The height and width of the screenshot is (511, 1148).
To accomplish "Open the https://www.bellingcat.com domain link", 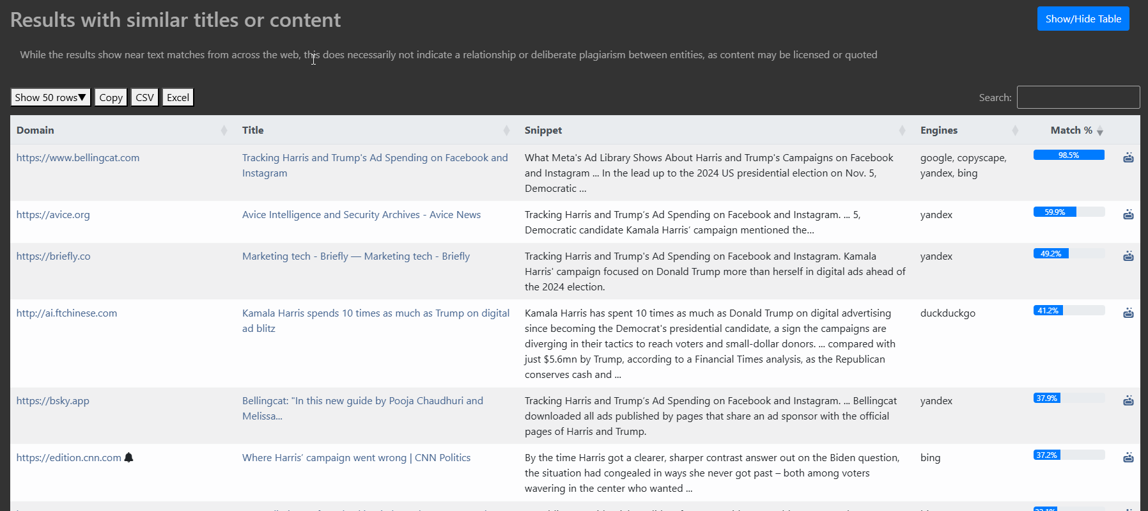I will [78, 157].
